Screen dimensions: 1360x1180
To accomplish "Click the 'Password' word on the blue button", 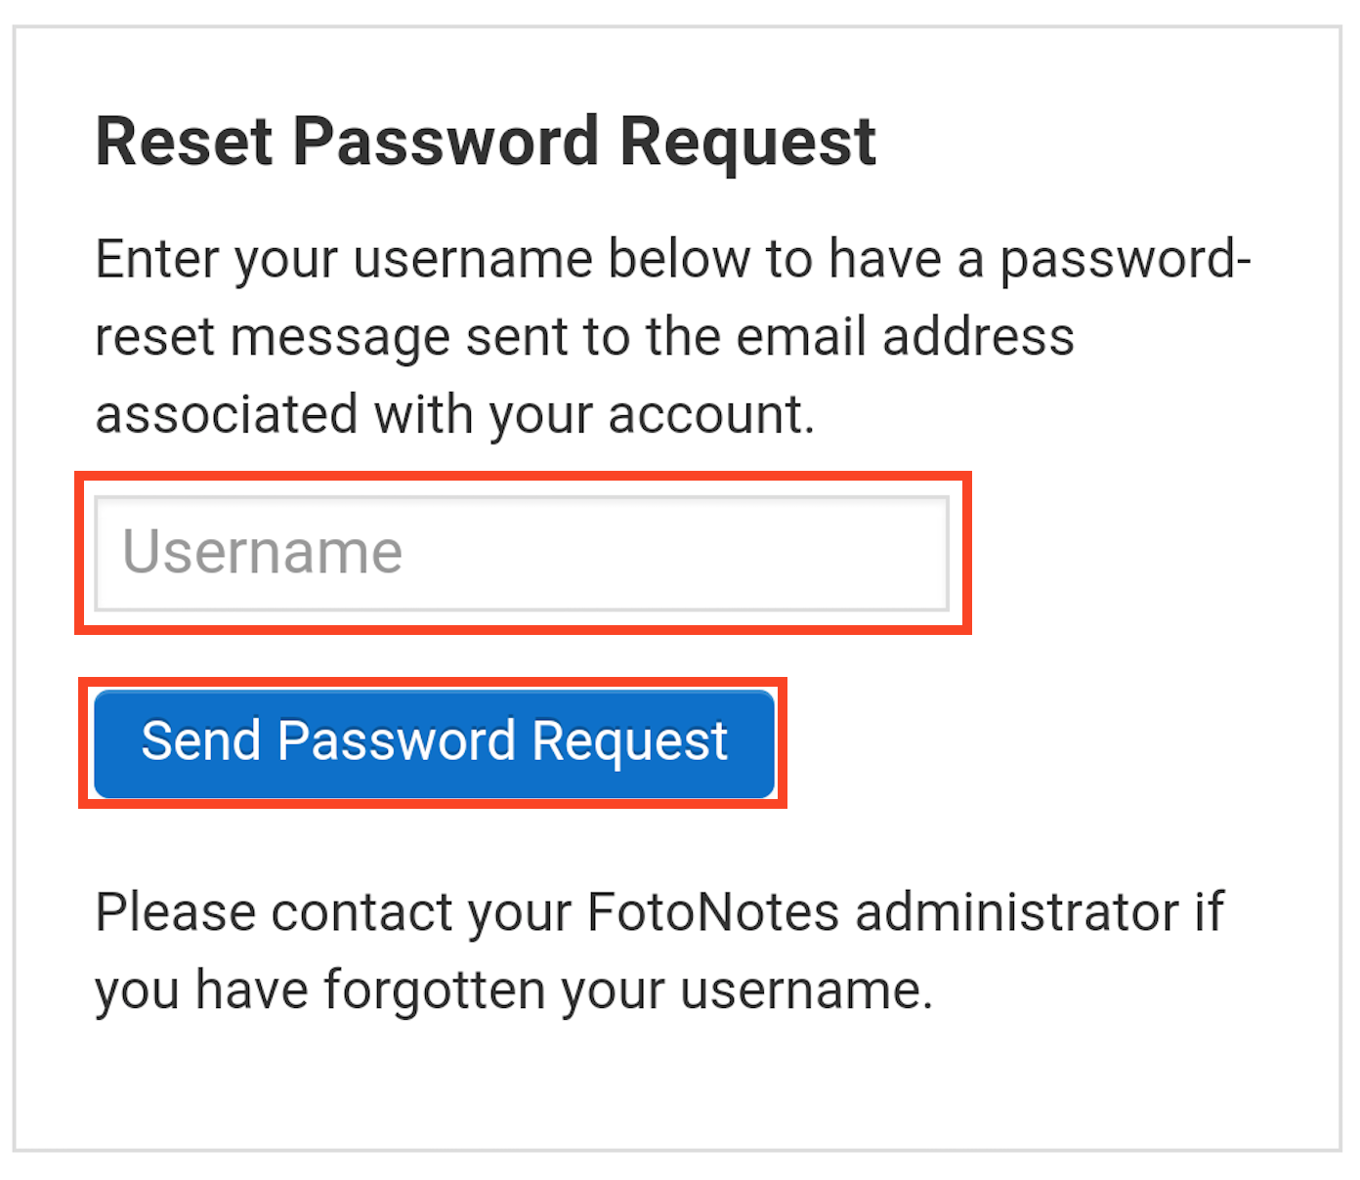I will (397, 740).
